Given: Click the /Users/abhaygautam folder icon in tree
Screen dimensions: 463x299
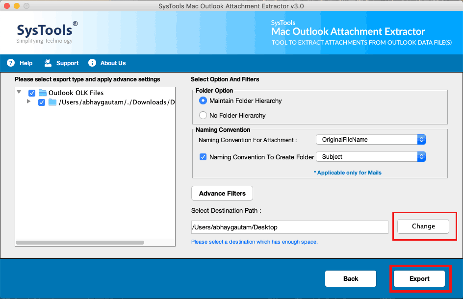Looking at the screenshot, I should point(52,102).
